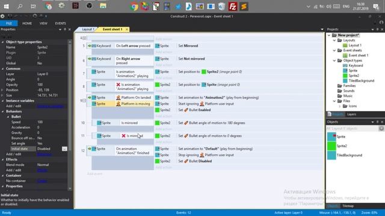Switch to the VIEW ribbon tab
385x216 pixels.
(x=43, y=23)
